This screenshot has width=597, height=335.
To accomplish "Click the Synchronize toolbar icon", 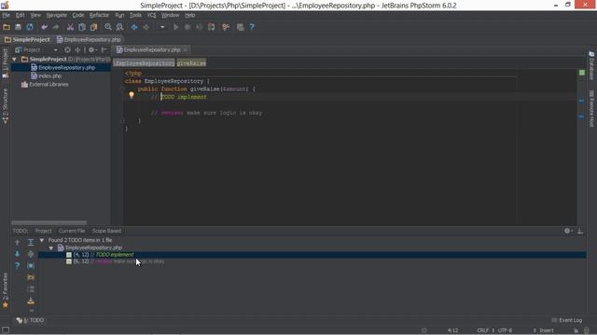I will click(x=30, y=27).
